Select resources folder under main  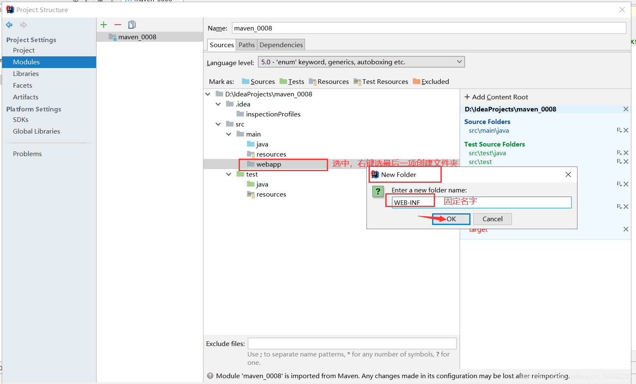(x=271, y=154)
